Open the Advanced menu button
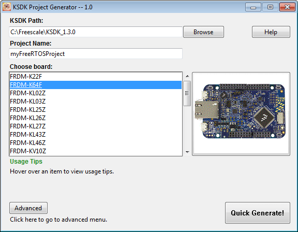The image size is (298, 232). click(x=28, y=208)
